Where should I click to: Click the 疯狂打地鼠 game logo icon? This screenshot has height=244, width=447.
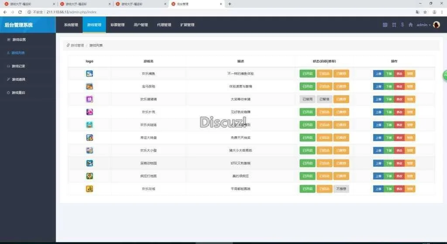click(89, 176)
